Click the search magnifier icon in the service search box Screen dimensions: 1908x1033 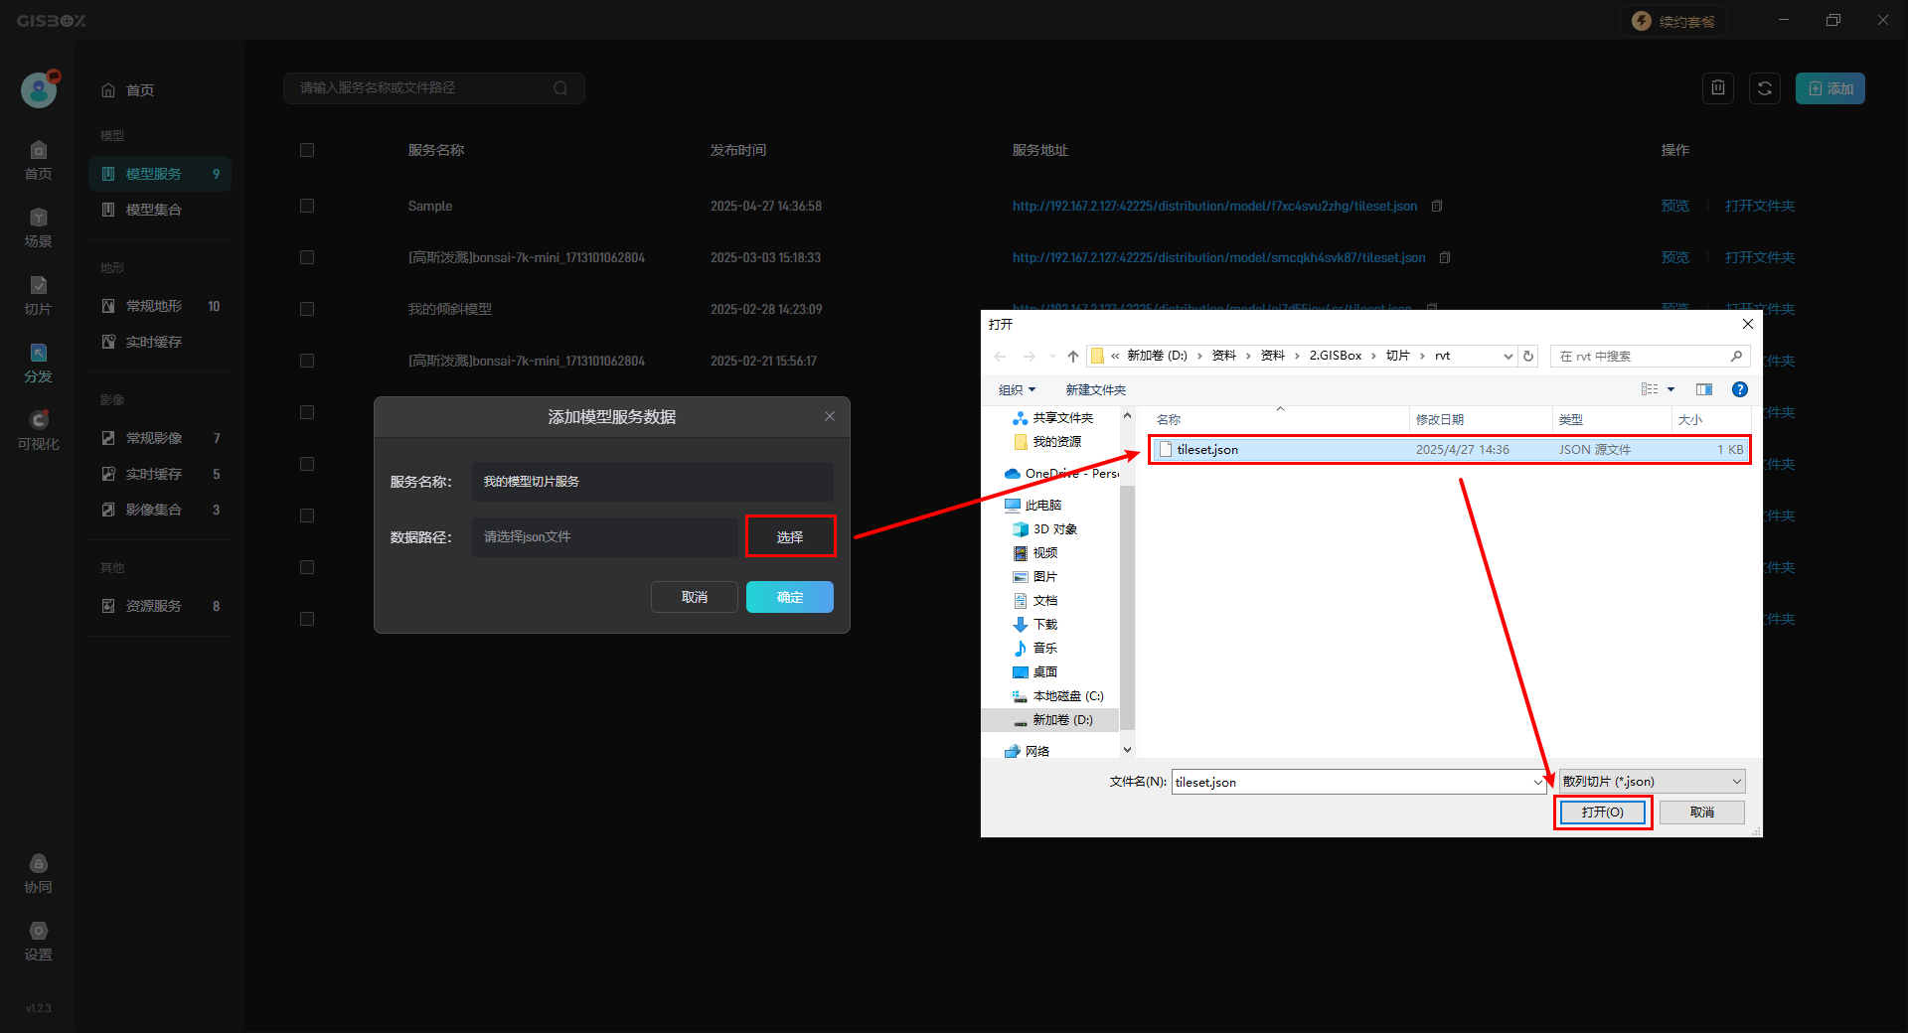pos(560,88)
